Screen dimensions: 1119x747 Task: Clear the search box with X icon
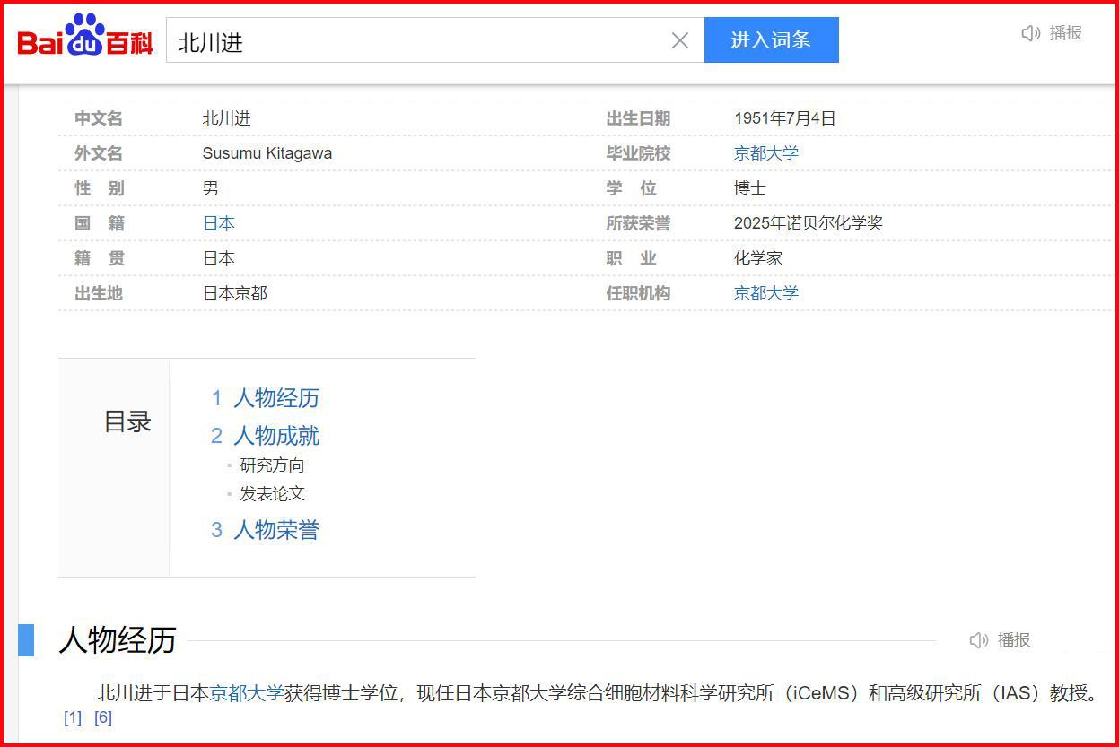(x=680, y=40)
